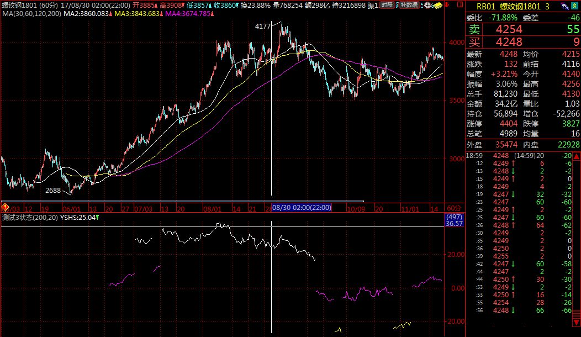This screenshot has height=337, width=581.
Task: Click the 量比 1.03 value
Action: [x=573, y=104]
